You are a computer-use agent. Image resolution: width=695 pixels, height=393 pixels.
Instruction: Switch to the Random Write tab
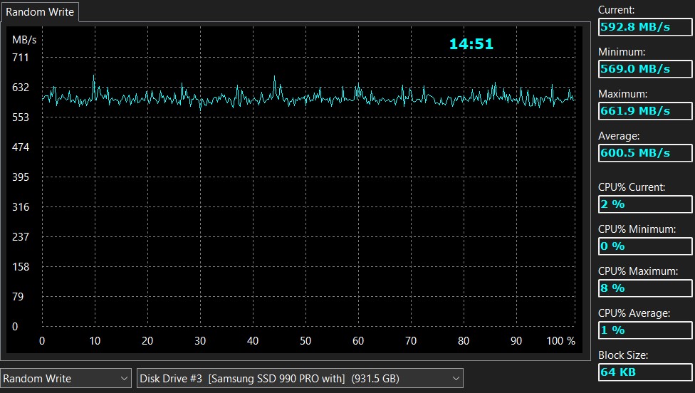pyautogui.click(x=40, y=12)
